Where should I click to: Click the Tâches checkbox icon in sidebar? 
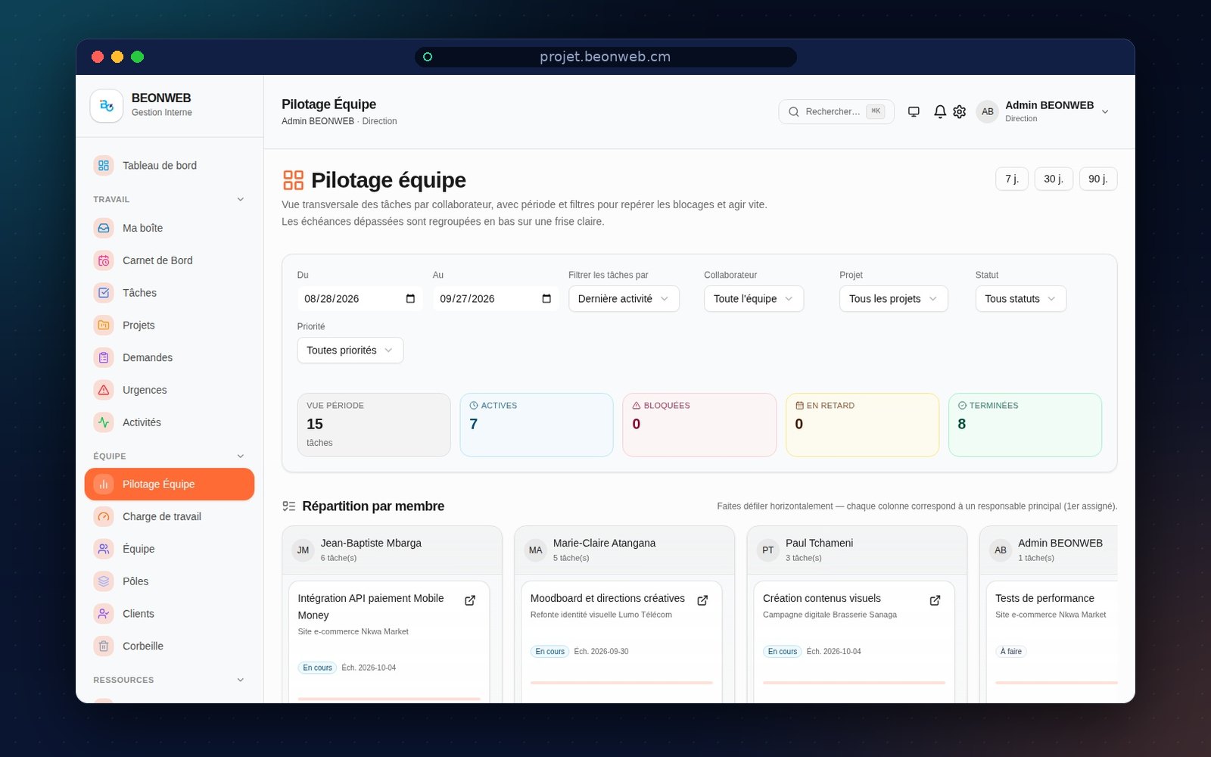104,293
